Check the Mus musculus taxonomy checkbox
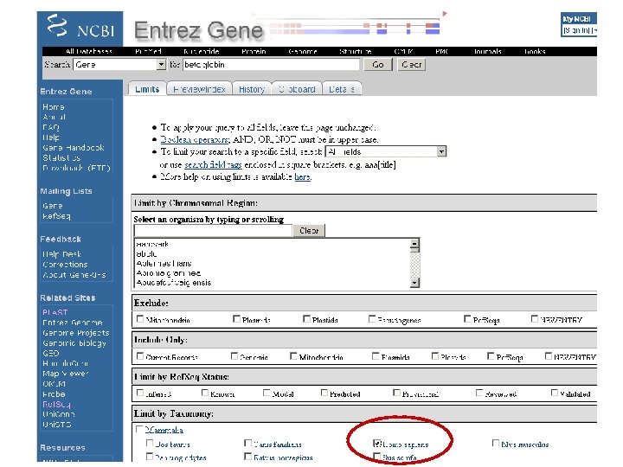 coord(496,443)
